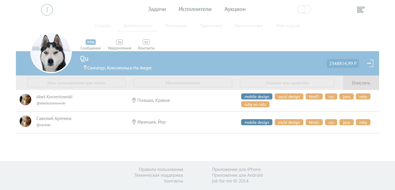Click Abel Korzeniowski's avatar
The width and height of the screenshot is (395, 190).
[25, 99]
